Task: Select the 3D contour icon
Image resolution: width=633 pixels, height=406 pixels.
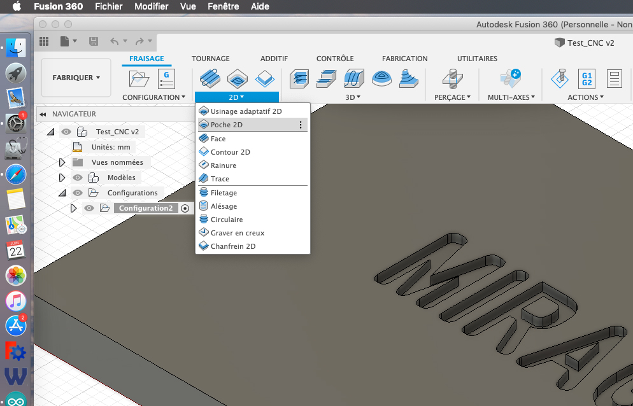Action: click(x=381, y=78)
